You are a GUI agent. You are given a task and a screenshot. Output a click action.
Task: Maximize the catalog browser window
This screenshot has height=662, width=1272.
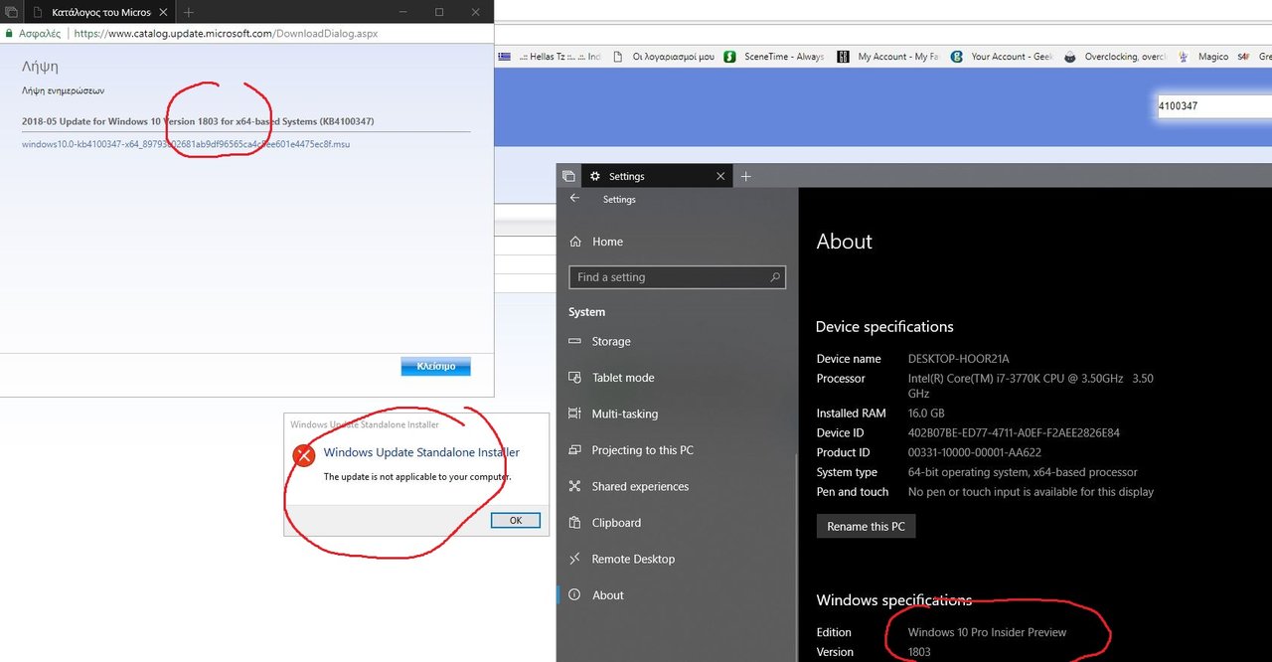coord(439,12)
